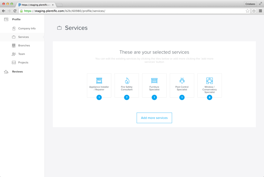The height and width of the screenshot is (177, 264).
Task: Click the browser forward arrow
Action: 9,11
